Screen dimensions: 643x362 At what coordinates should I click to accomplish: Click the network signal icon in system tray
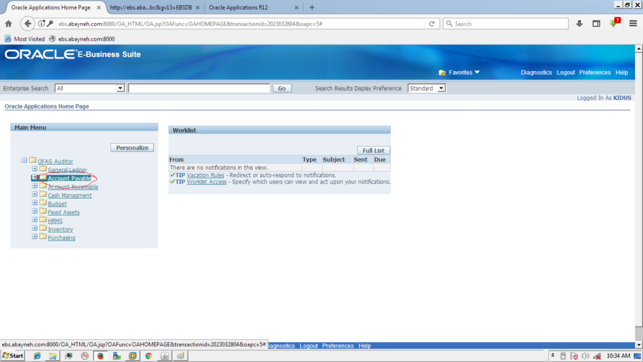[597, 356]
